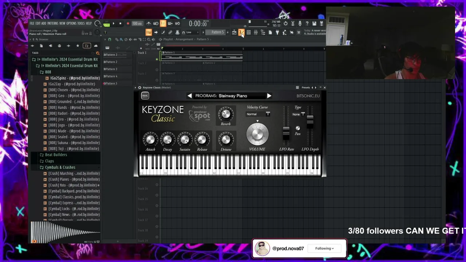Open the audio editor scissors icon
This screenshot has height=262, width=466.
pyautogui.click(x=293, y=24)
